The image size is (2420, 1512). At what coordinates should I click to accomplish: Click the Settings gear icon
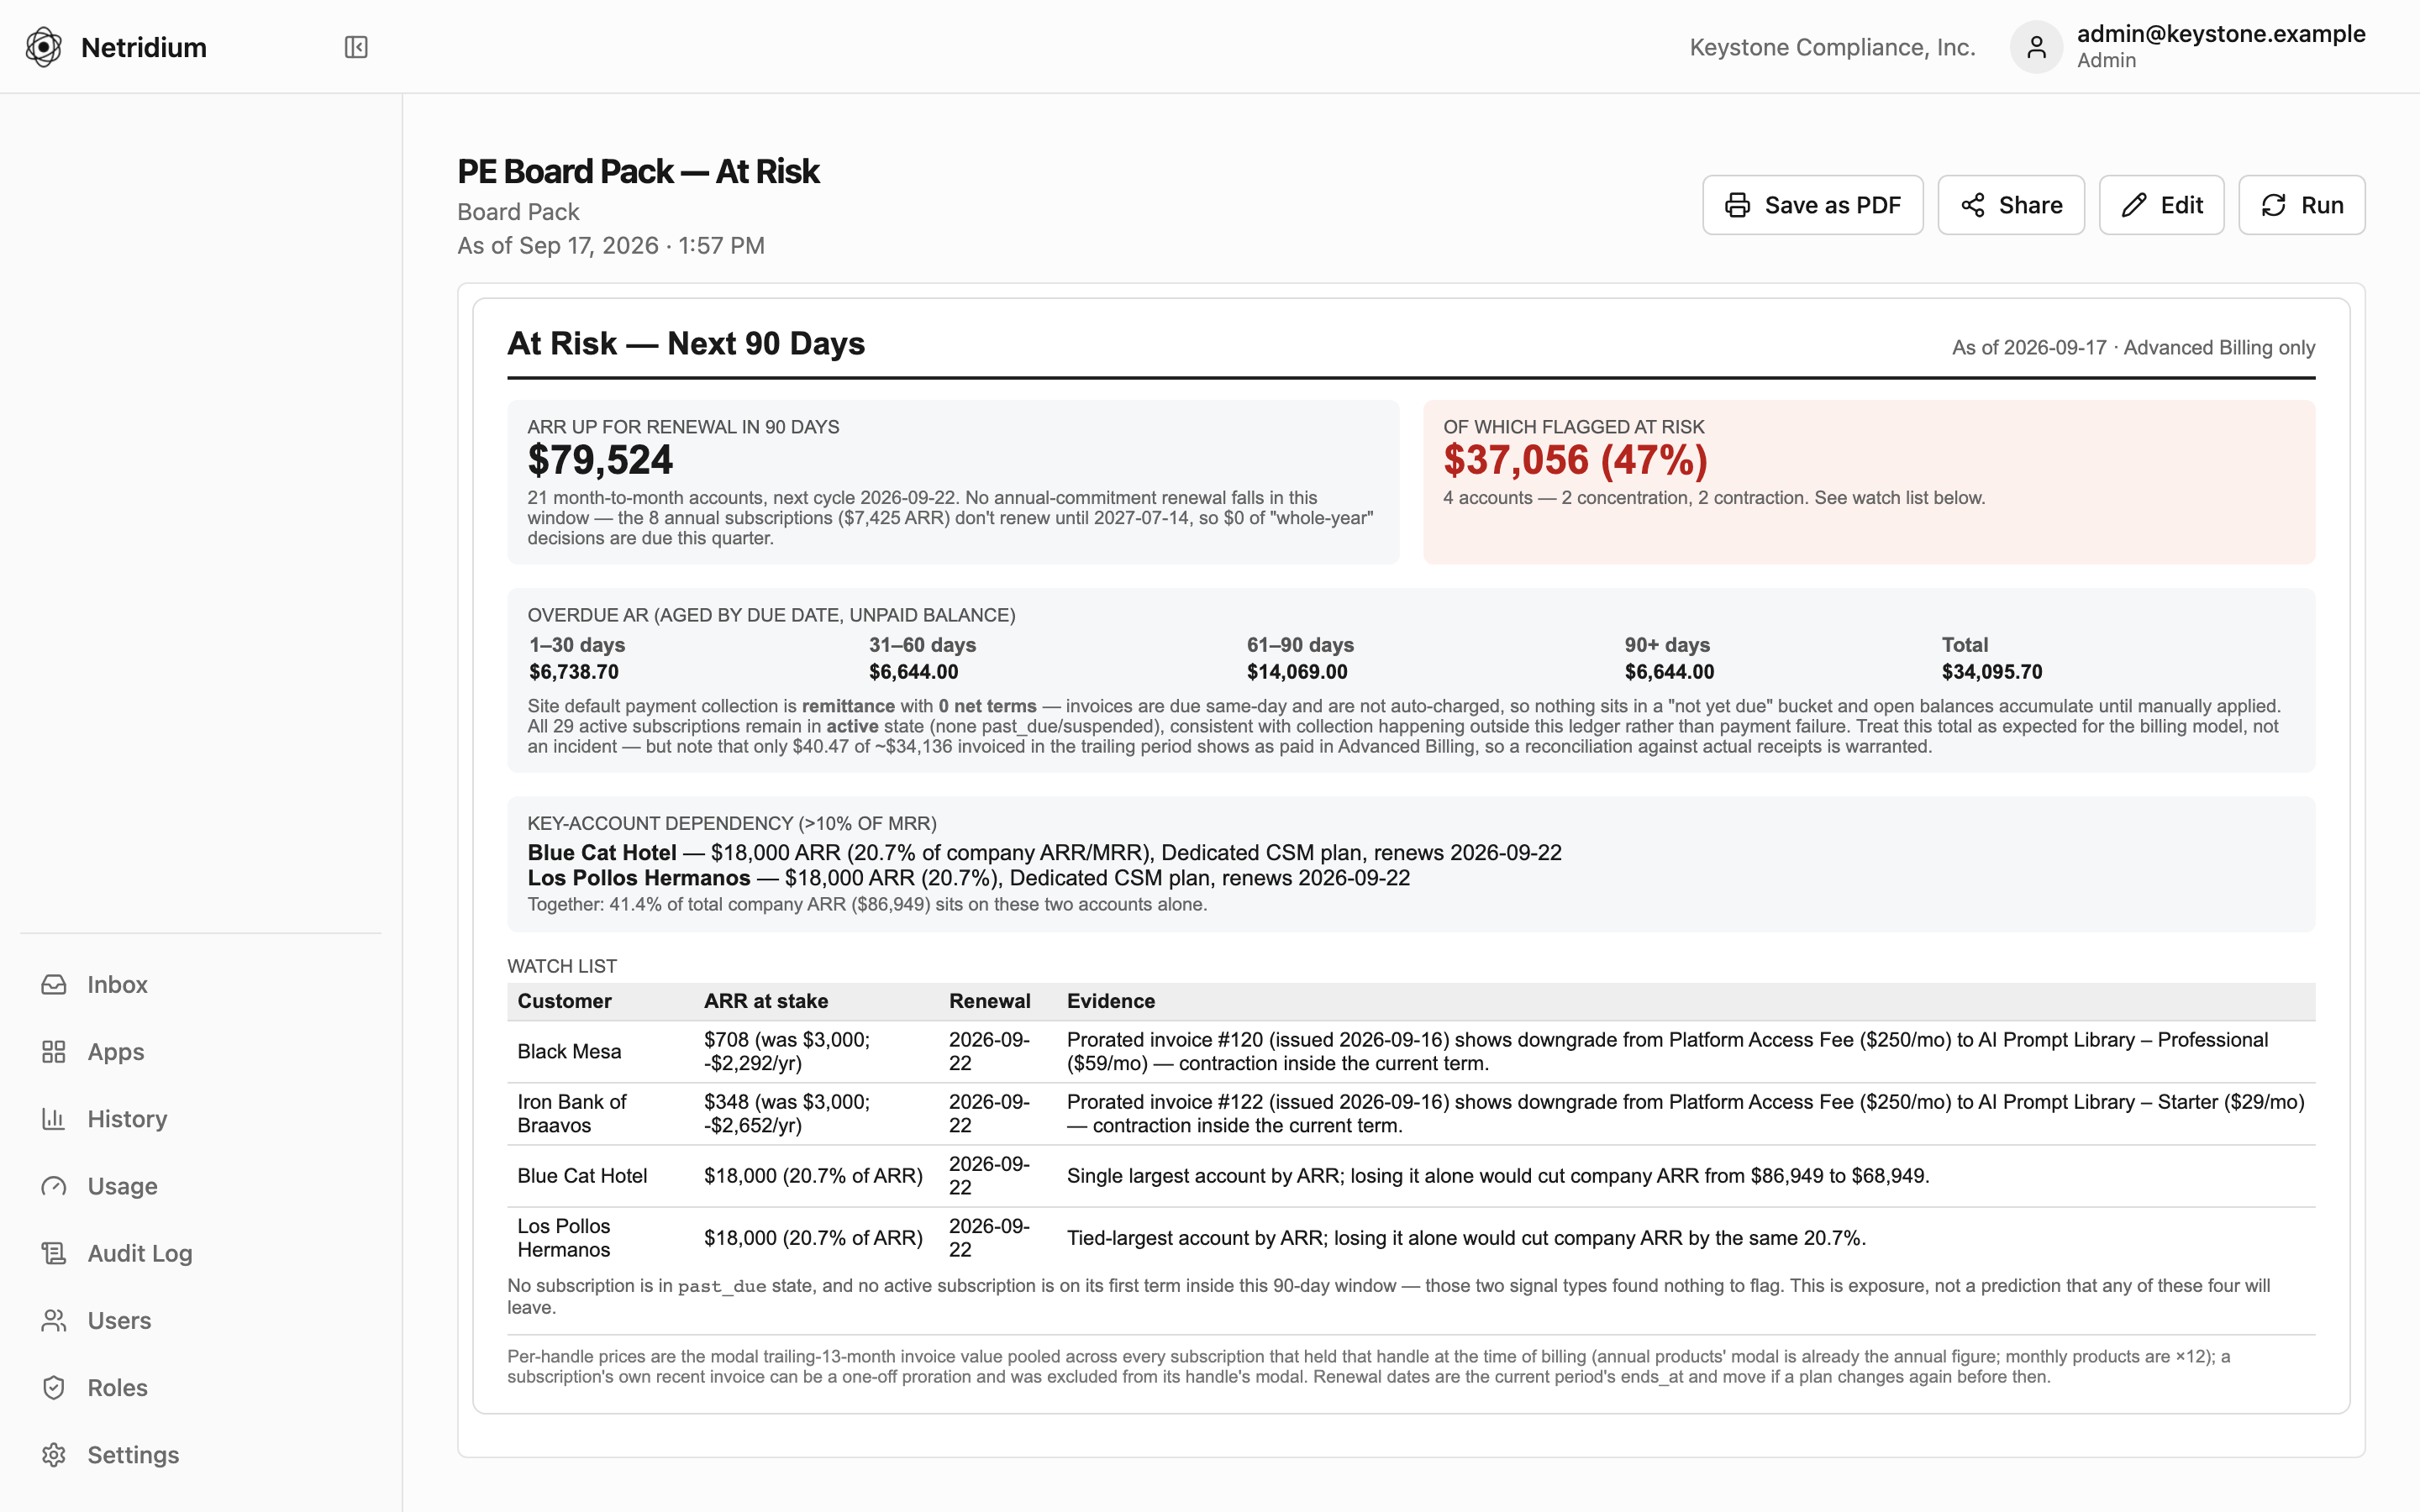pos(54,1455)
